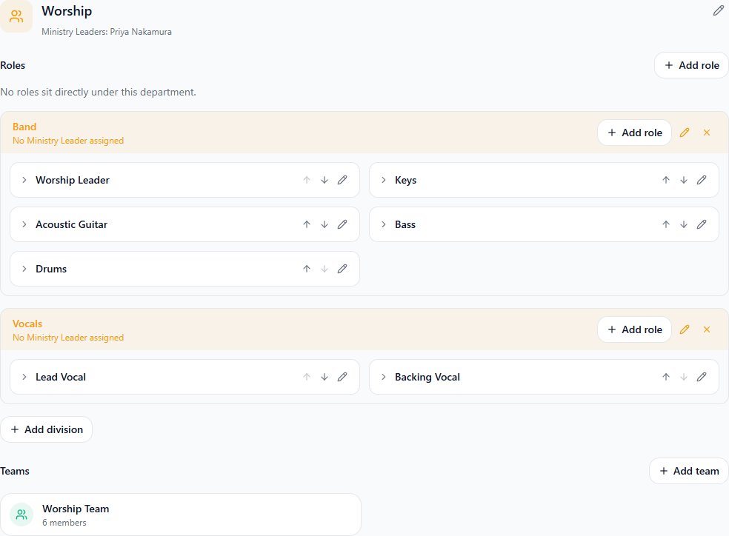Screen dimensions: 729x536
Task: Click the Vocals division title
Action: click(x=27, y=324)
